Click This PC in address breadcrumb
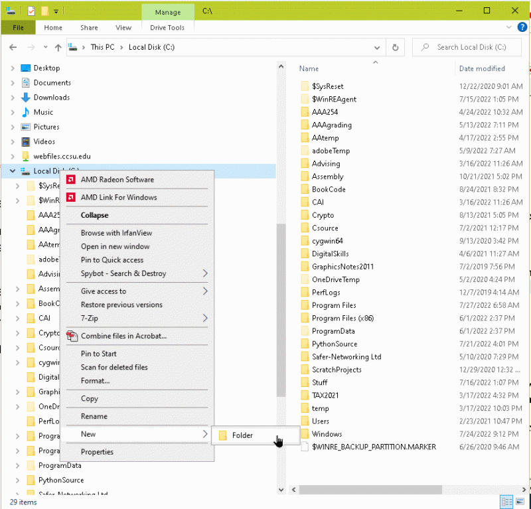 [103, 47]
